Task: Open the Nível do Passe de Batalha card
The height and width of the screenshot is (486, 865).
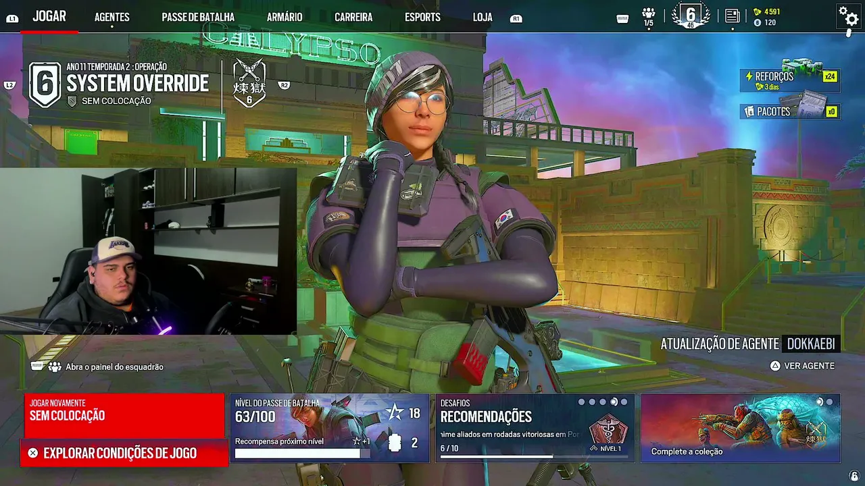Action: (x=330, y=429)
